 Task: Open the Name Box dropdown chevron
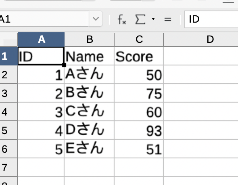96,19
